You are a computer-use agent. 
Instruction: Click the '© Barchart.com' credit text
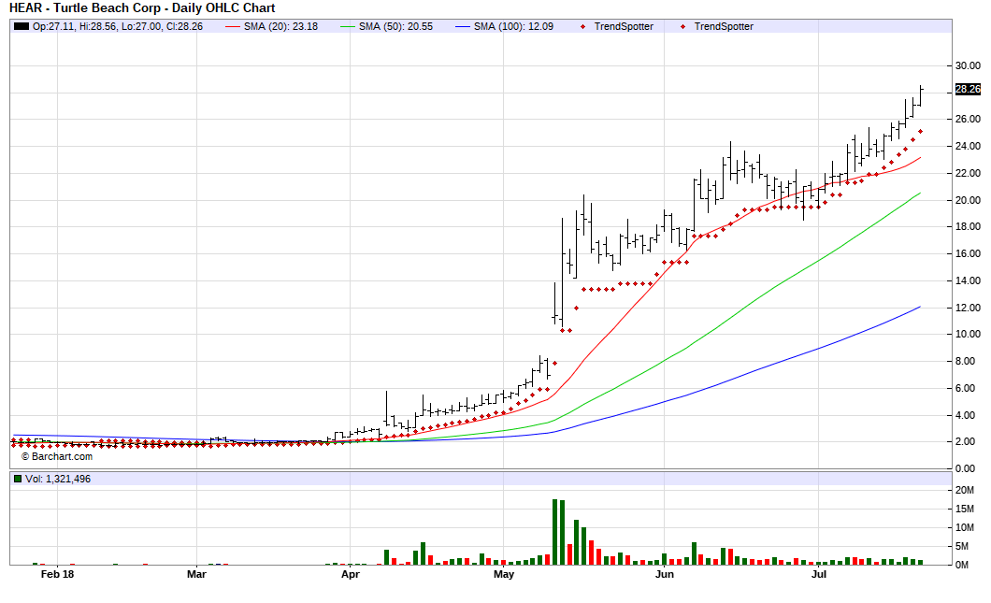(57, 456)
